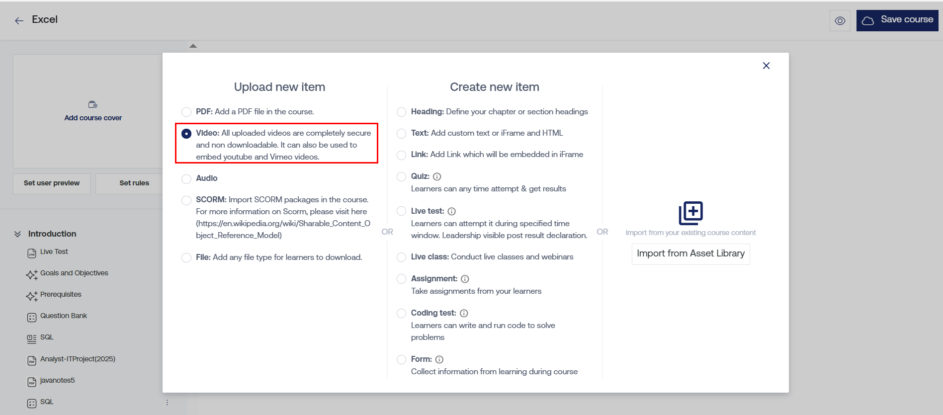
Task: Click the back arrow next to Excel
Action: click(x=19, y=20)
